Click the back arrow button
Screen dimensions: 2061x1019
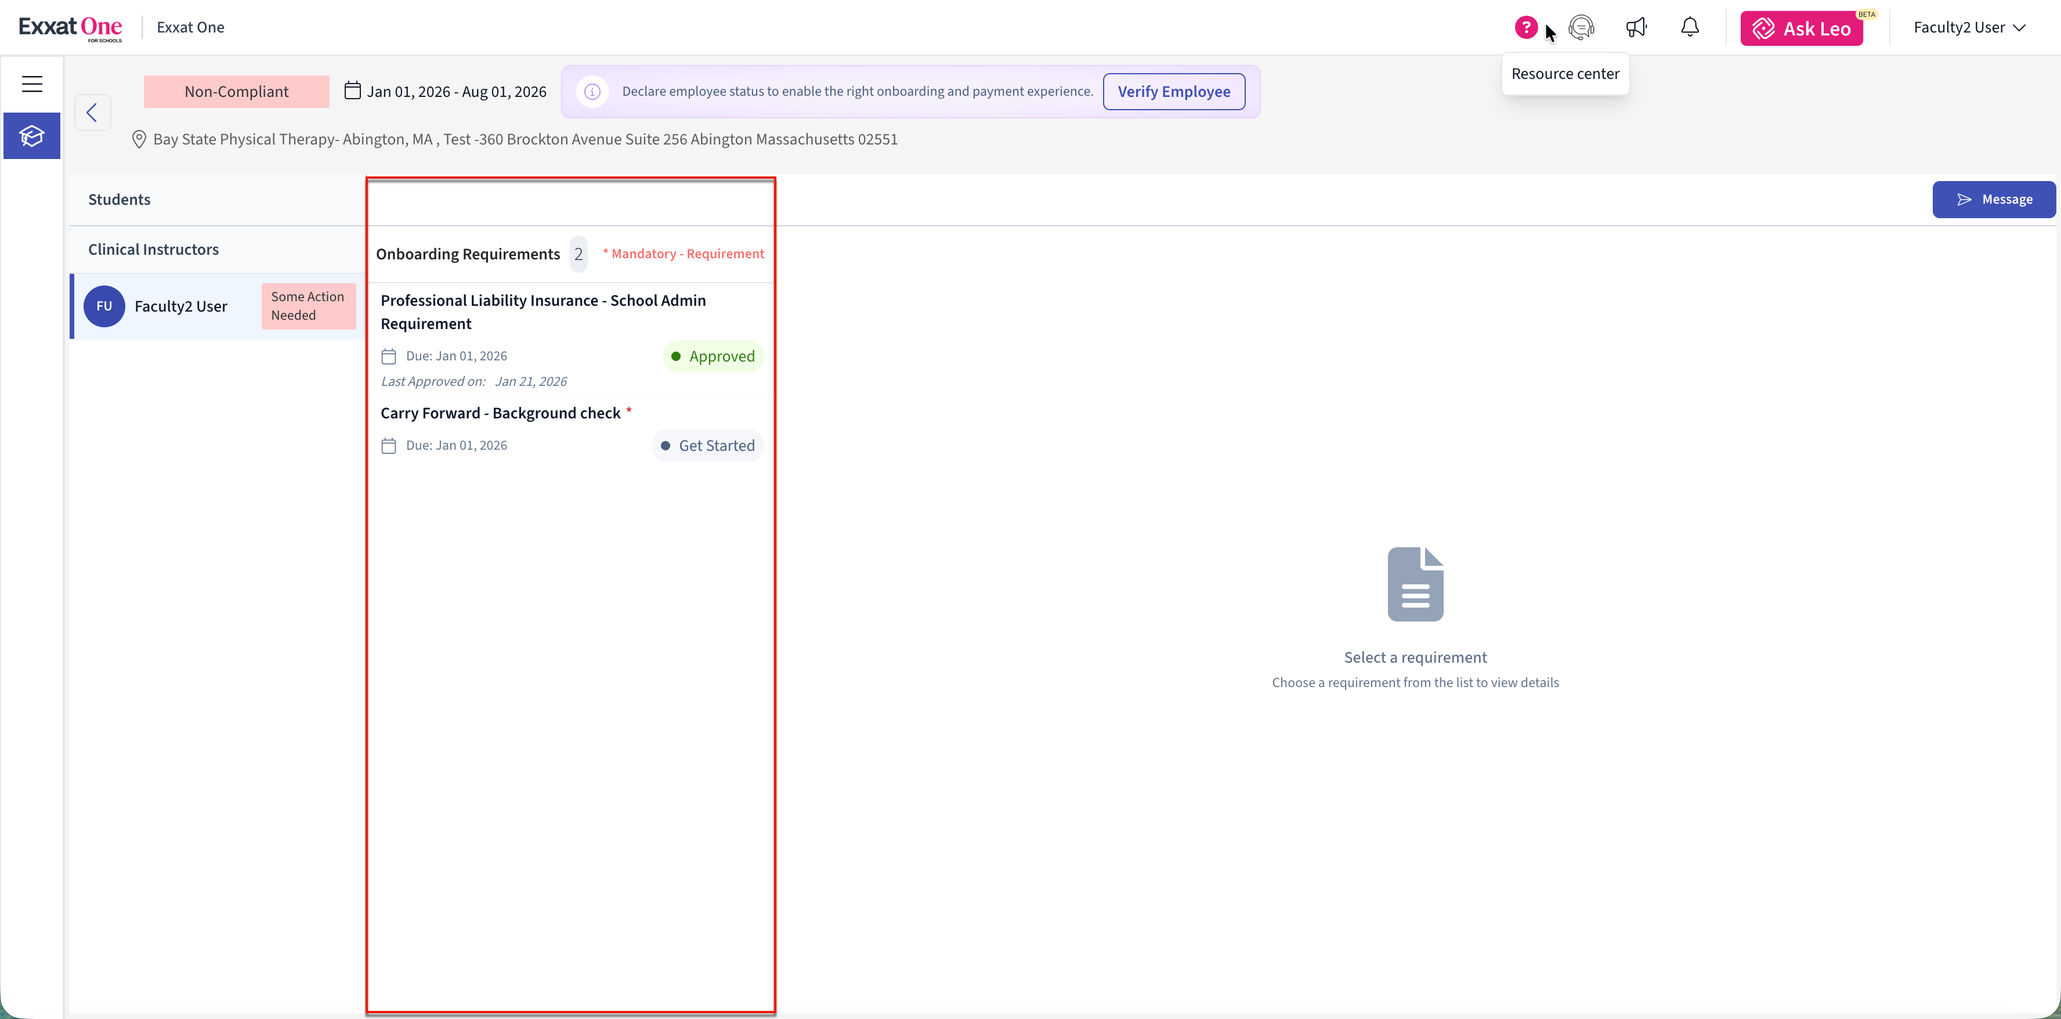(x=92, y=112)
